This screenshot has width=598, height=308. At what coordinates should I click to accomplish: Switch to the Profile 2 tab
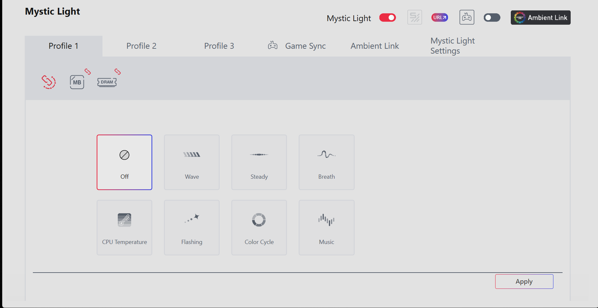[142, 46]
